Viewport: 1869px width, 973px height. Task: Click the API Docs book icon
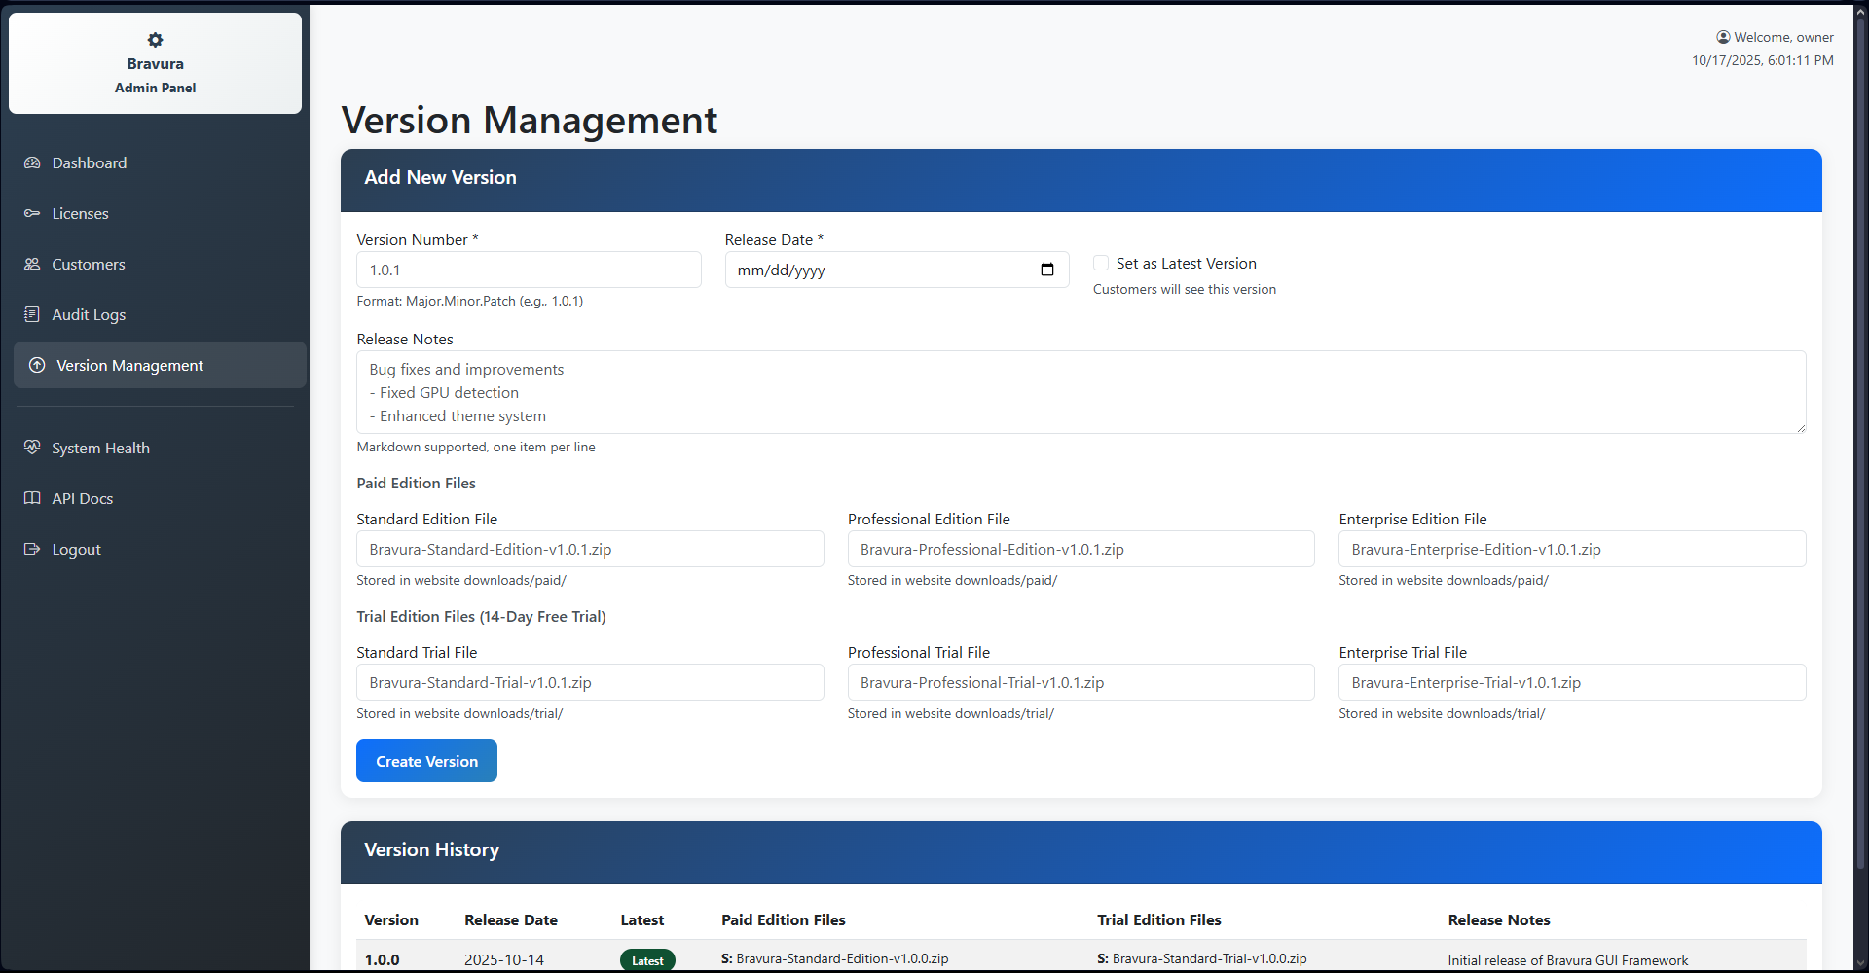[32, 498]
